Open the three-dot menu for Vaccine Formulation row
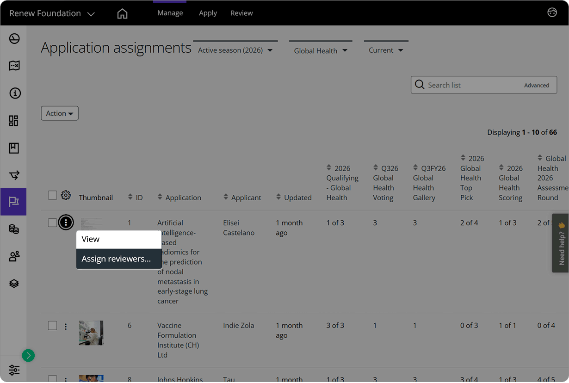This screenshot has height=383, width=569. click(66, 327)
